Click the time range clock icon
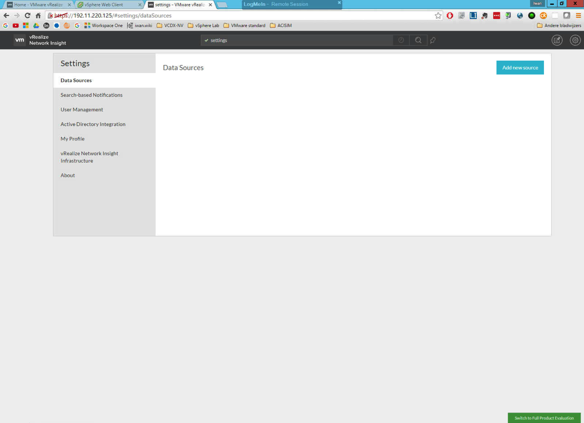The width and height of the screenshot is (584, 423). tap(401, 40)
